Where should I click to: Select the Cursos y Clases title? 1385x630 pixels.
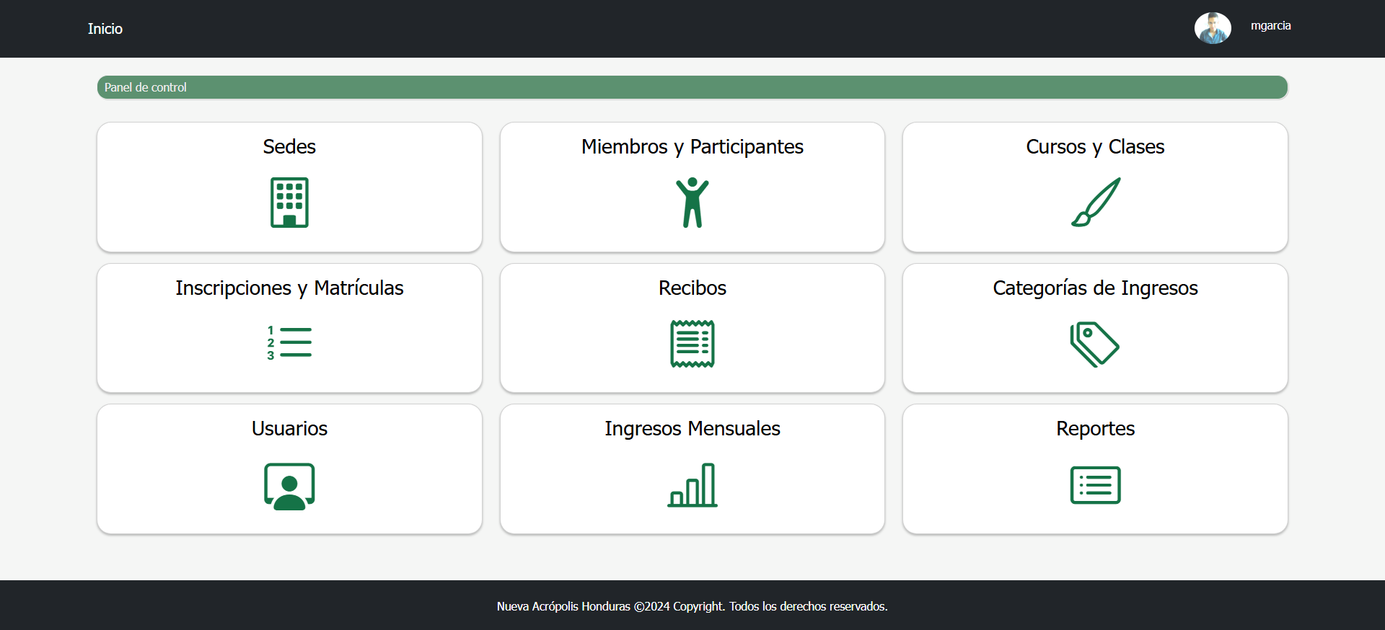click(x=1095, y=146)
